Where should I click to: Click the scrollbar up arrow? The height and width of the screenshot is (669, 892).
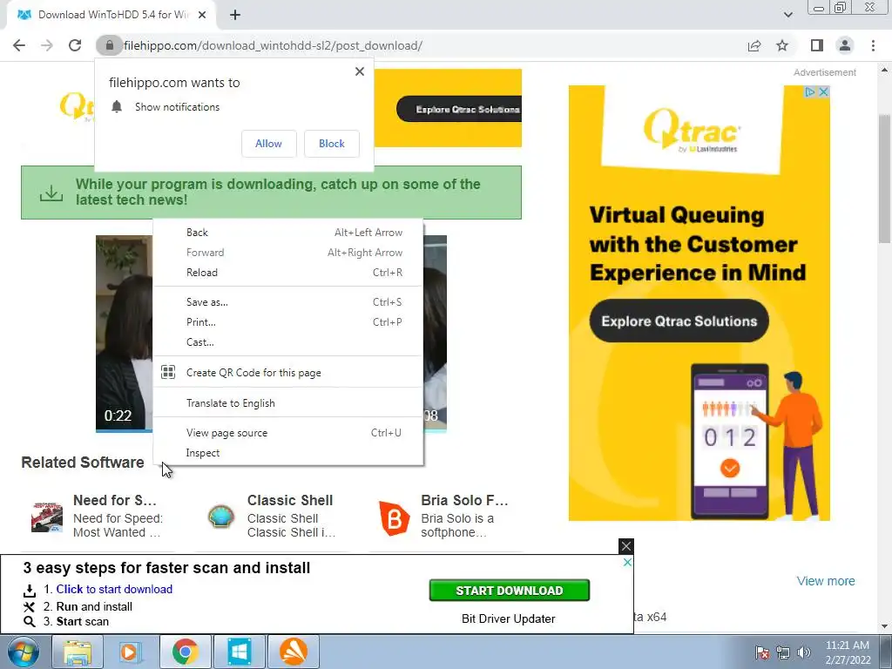(x=884, y=70)
